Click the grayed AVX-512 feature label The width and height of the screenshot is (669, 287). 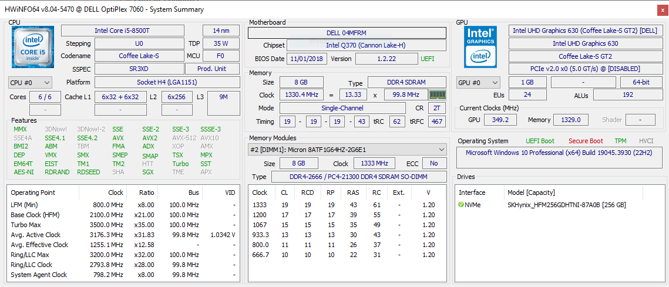coord(184,138)
